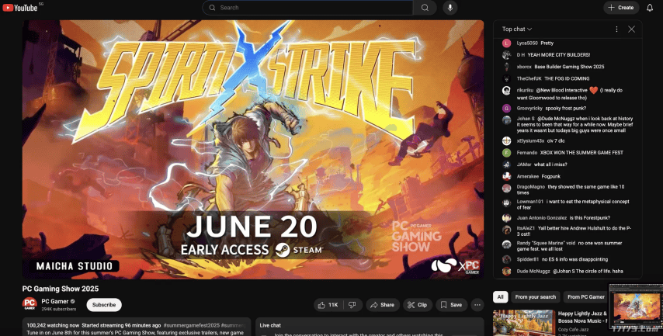Focus the Search input field
Viewport: 663px width, 336px height.
[x=307, y=8]
